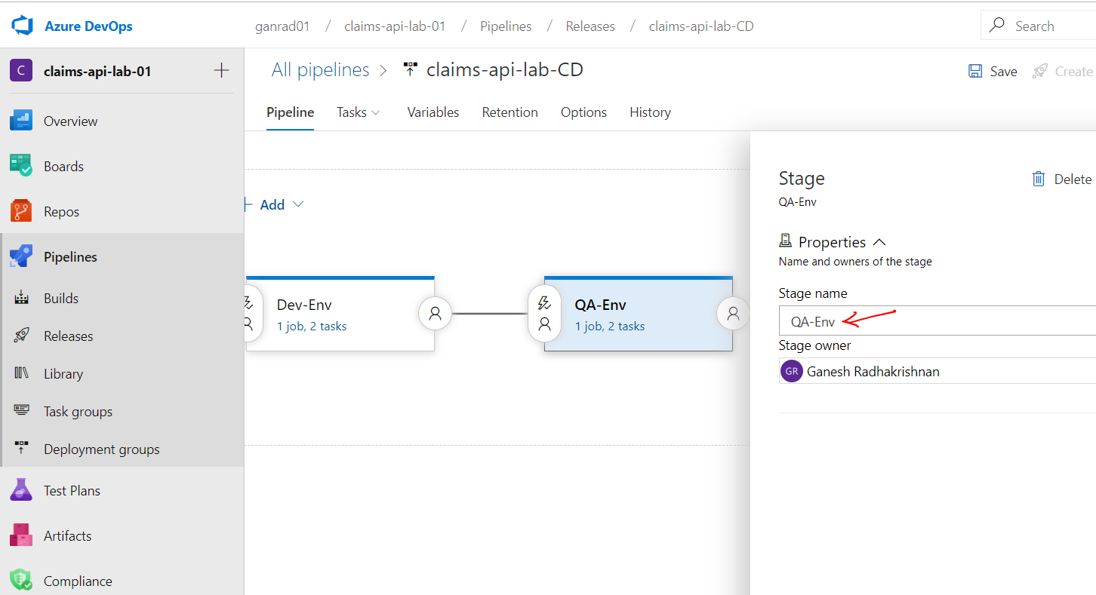Delete the QA-Env stage

click(1061, 179)
